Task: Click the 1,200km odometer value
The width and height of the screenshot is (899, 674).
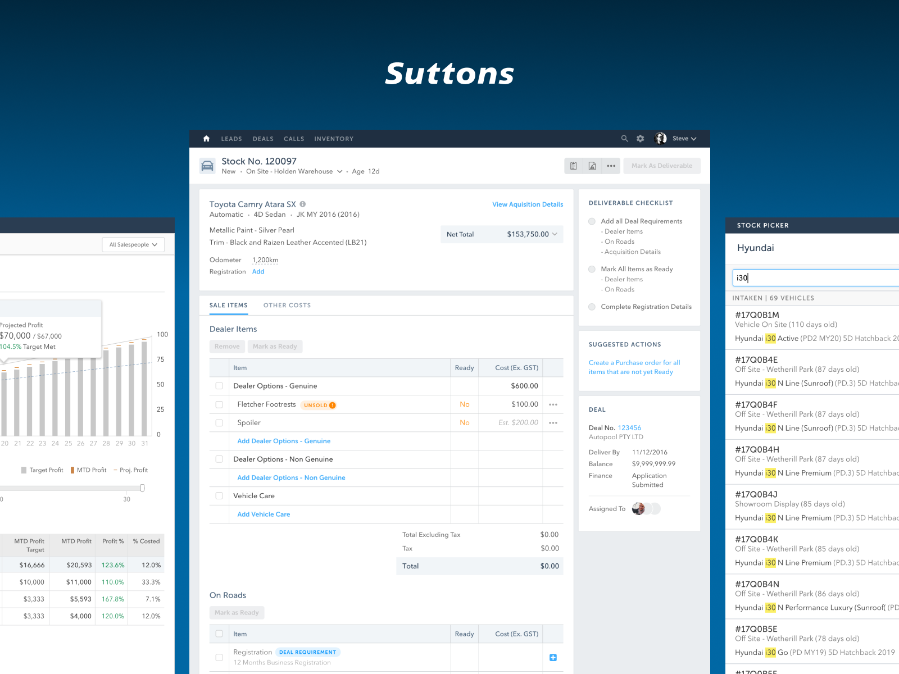Action: (265, 260)
